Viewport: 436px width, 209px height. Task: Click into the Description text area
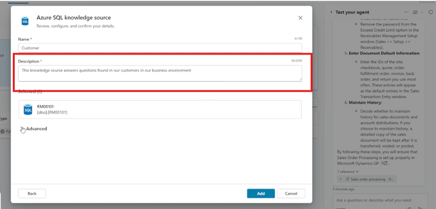(160, 73)
